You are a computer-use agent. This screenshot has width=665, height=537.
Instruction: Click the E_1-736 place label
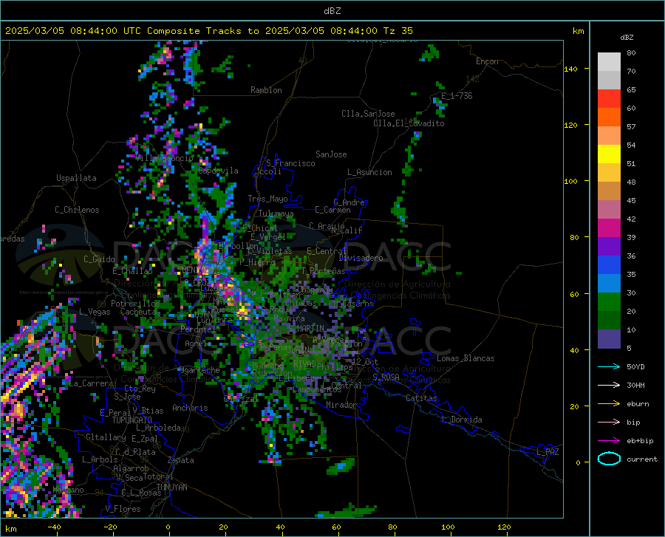pos(457,96)
